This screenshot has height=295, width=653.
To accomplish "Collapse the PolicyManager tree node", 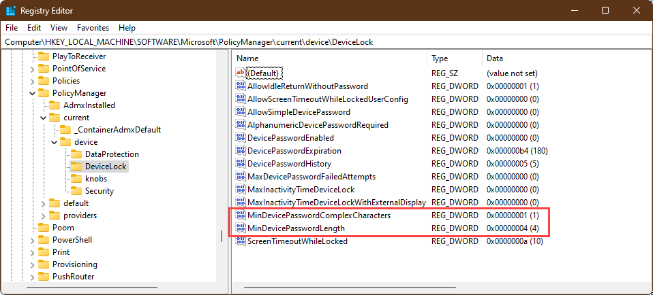I will coord(32,93).
